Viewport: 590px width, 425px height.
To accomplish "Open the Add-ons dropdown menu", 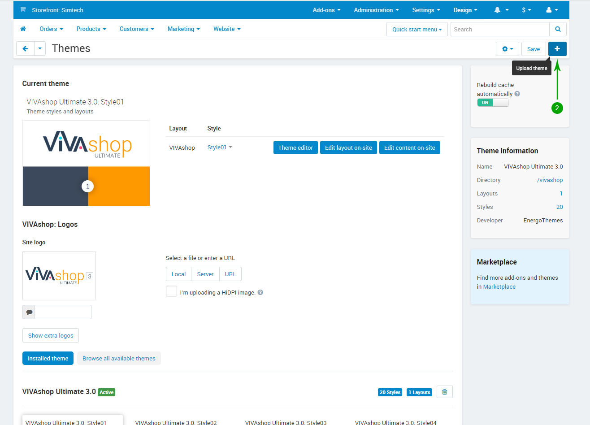I will pyautogui.click(x=326, y=10).
